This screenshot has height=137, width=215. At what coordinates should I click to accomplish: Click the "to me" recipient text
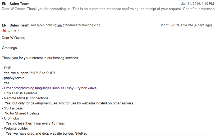tap(12, 30)
